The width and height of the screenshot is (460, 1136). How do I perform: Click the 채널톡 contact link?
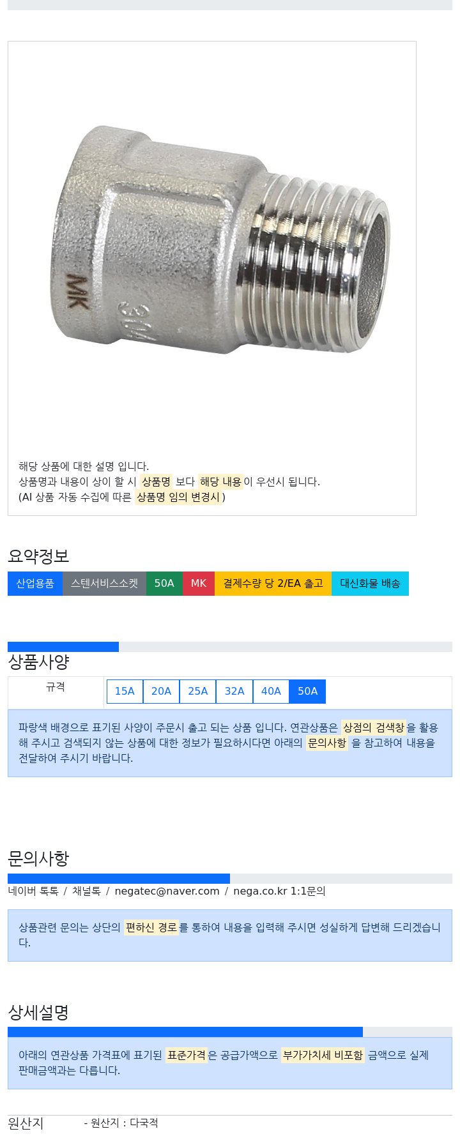click(86, 891)
